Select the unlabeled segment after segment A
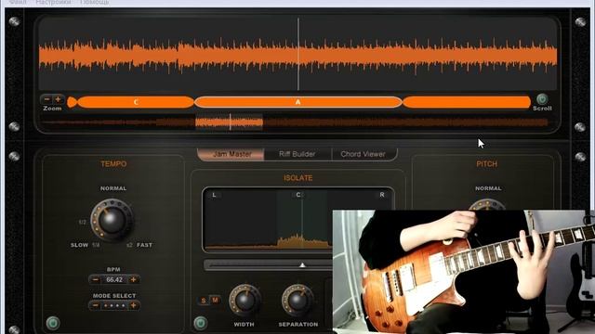 click(x=467, y=102)
